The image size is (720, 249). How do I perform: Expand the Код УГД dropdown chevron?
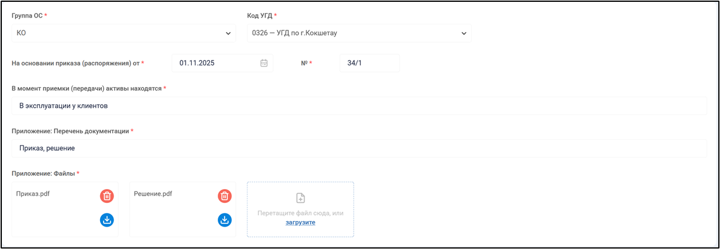coord(464,33)
